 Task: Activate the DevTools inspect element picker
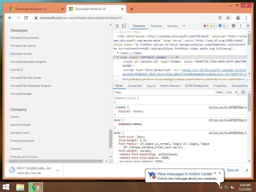tap(117, 26)
